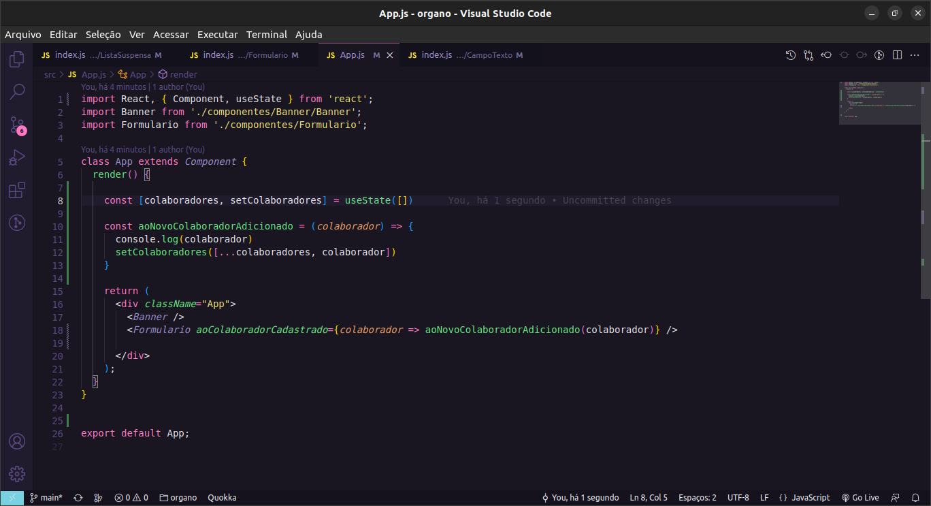The height and width of the screenshot is (506, 931).
Task: Click the Git Graph editor toolbar icon
Action: 879,55
